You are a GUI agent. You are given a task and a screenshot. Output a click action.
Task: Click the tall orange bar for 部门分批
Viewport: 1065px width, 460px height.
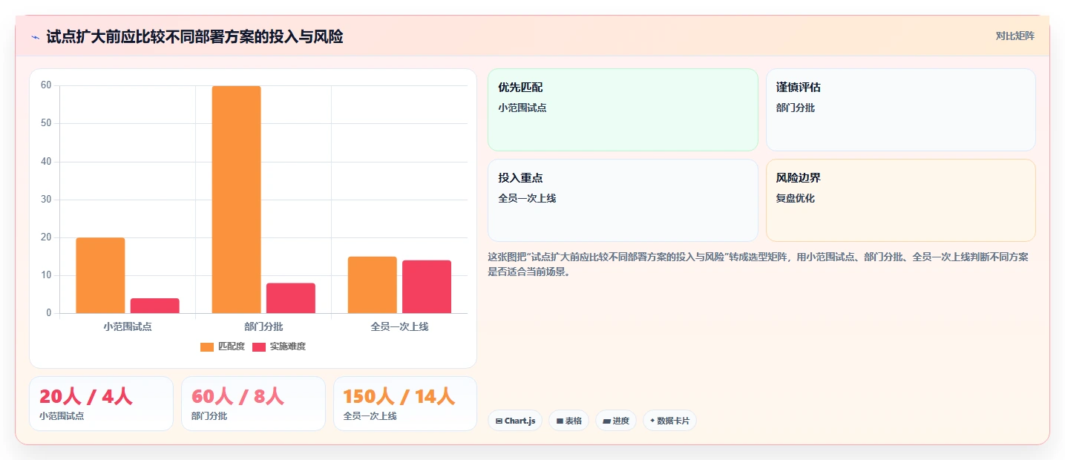[236, 200]
